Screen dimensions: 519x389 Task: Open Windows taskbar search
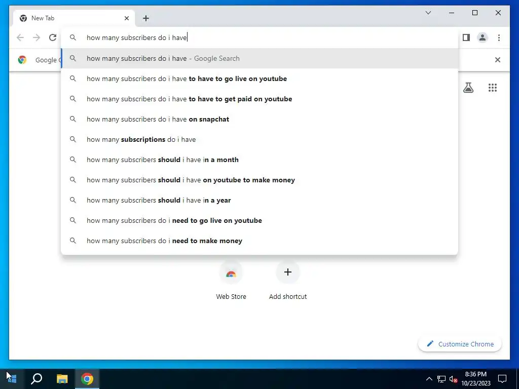tap(36, 379)
